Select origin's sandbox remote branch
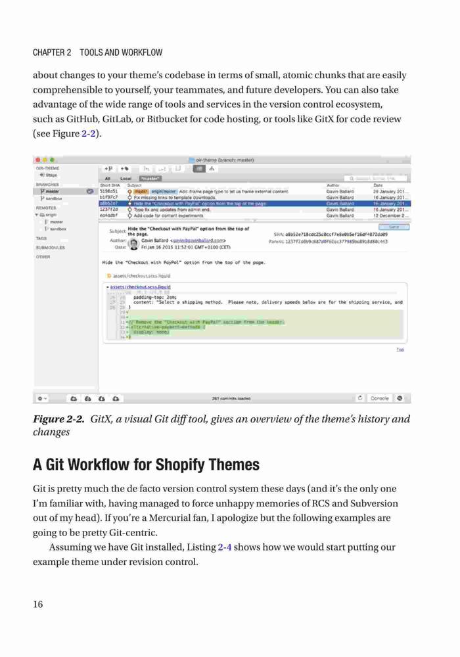460x657 pixels. 56,229
